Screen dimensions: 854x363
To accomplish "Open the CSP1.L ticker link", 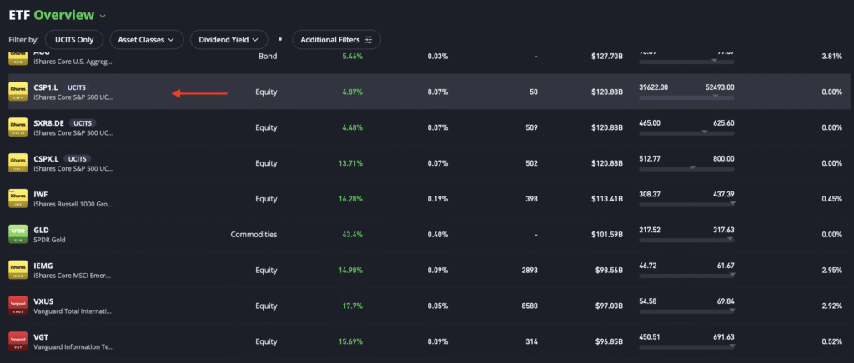I will [x=46, y=87].
